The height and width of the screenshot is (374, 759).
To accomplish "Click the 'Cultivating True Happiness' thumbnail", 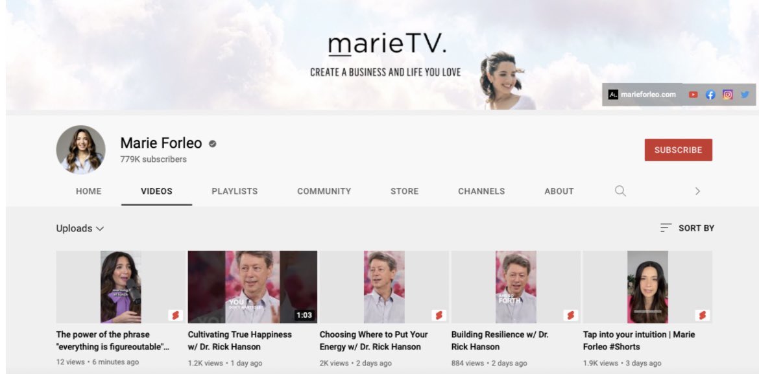I will click(252, 287).
